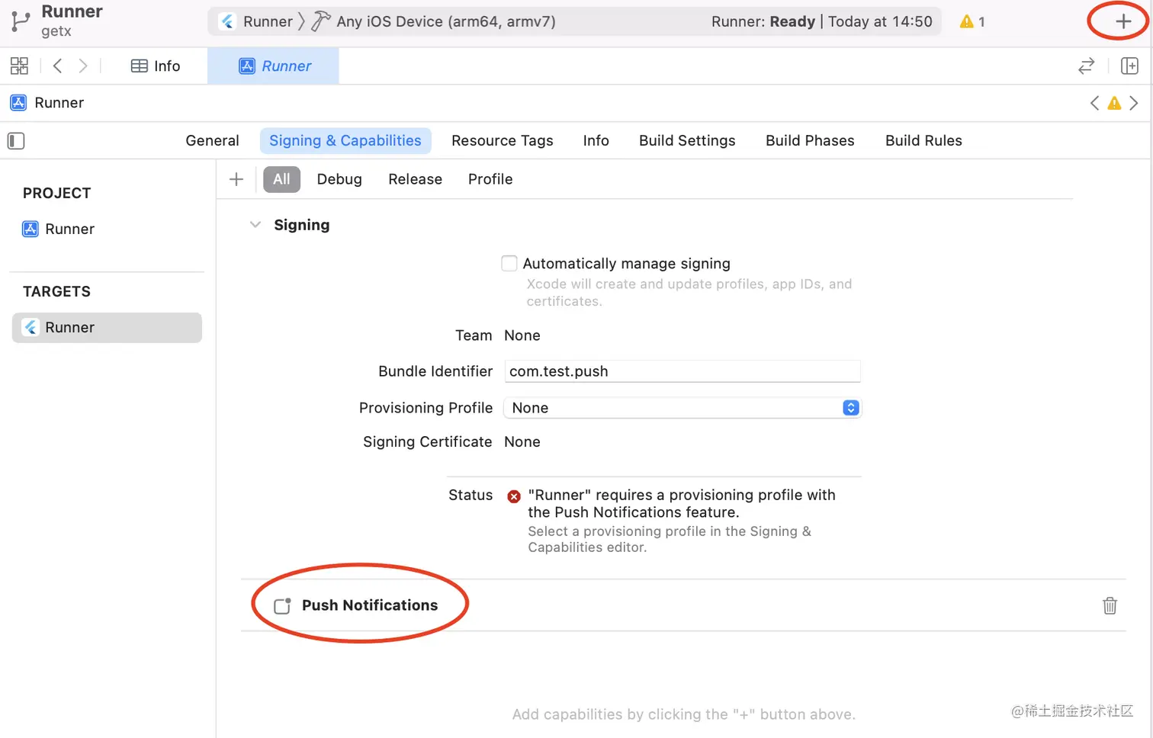Screen dimensions: 1153x738
Task: Open the warning issues indicator showing 1
Action: pos(971,21)
